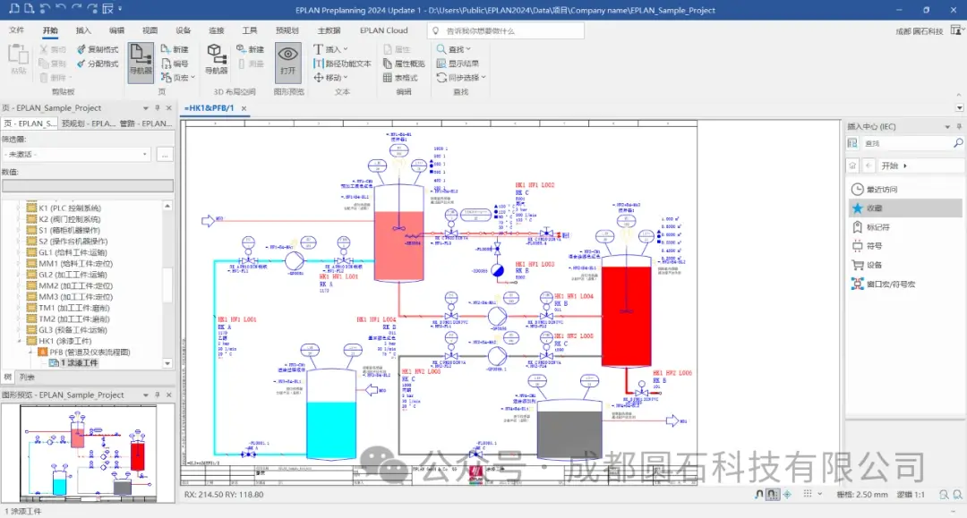Open the EPLAN Cloud ribbon tab
Image resolution: width=967 pixels, height=518 pixels.
pos(383,30)
